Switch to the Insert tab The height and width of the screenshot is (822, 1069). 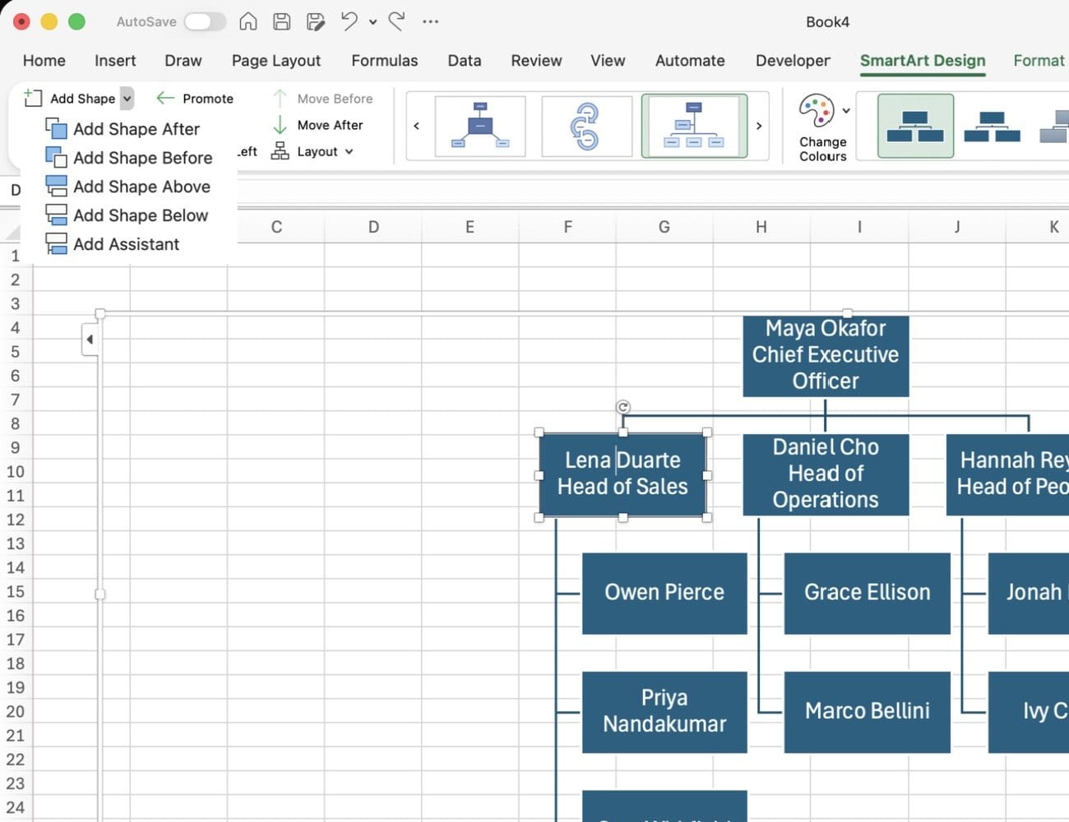click(115, 60)
